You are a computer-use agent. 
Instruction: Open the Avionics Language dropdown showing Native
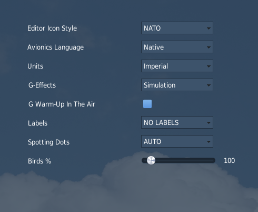click(177, 47)
